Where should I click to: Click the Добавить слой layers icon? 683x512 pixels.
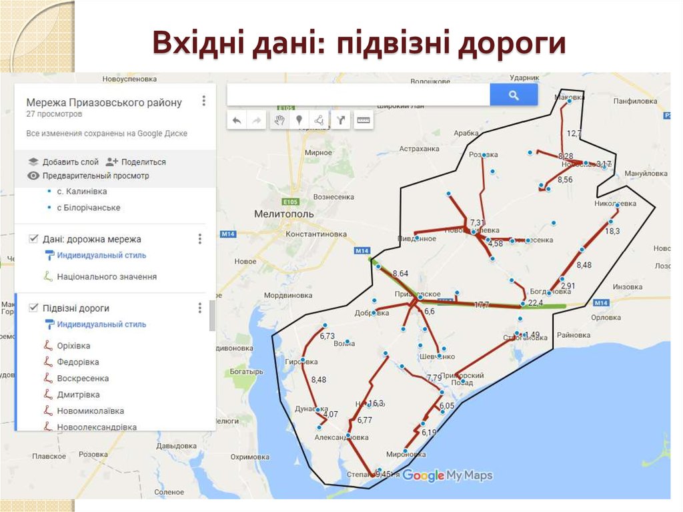33,160
